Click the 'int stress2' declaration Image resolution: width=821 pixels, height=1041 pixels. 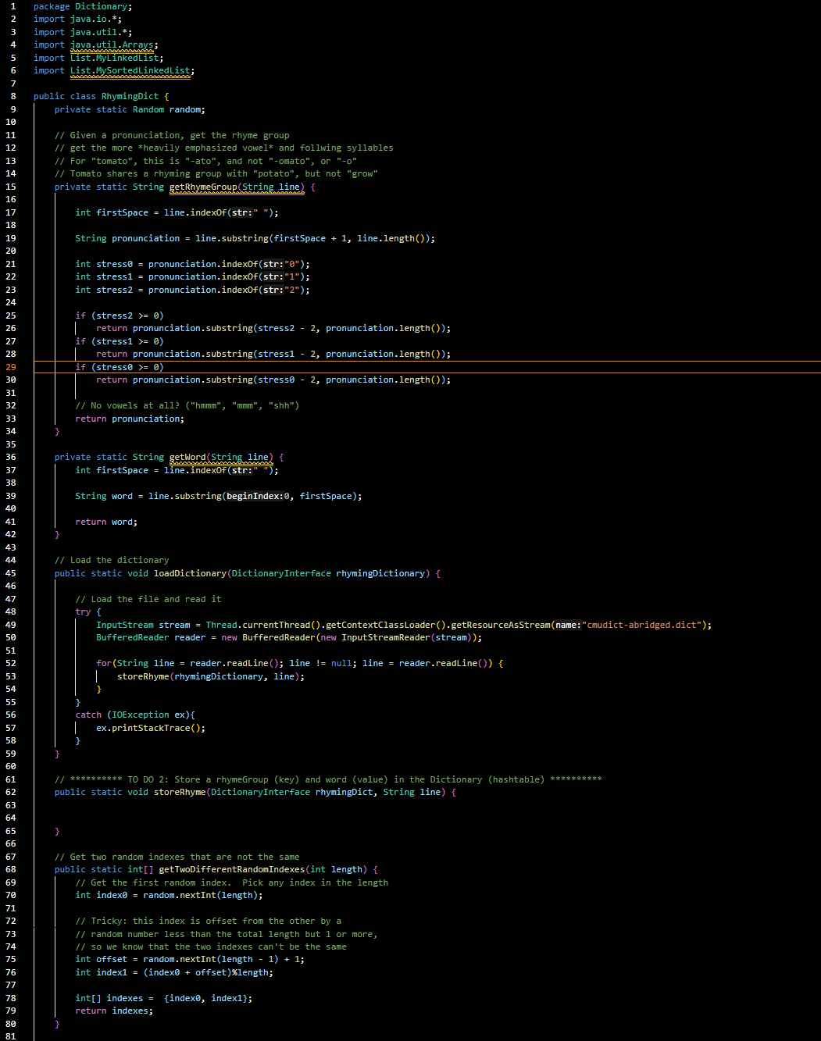[x=104, y=290]
